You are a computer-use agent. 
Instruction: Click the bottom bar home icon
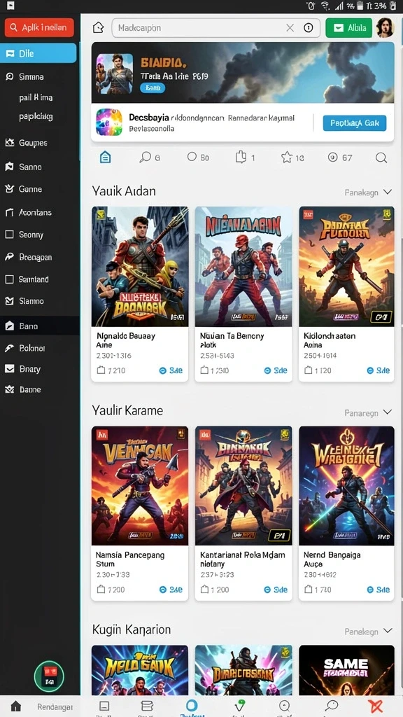pyautogui.click(x=16, y=706)
